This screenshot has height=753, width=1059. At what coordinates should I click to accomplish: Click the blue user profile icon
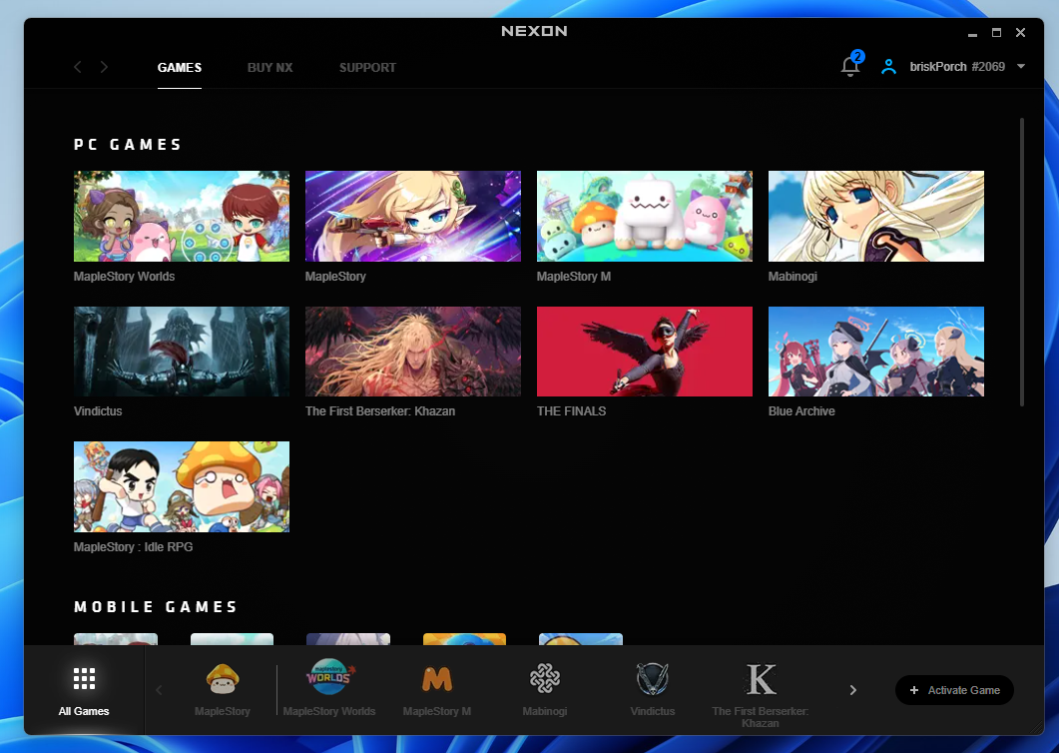[x=888, y=66]
